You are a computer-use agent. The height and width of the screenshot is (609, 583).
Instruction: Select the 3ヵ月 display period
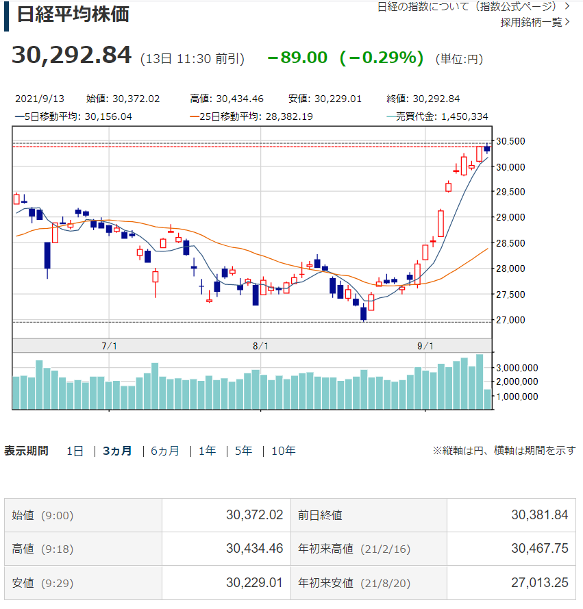[117, 451]
